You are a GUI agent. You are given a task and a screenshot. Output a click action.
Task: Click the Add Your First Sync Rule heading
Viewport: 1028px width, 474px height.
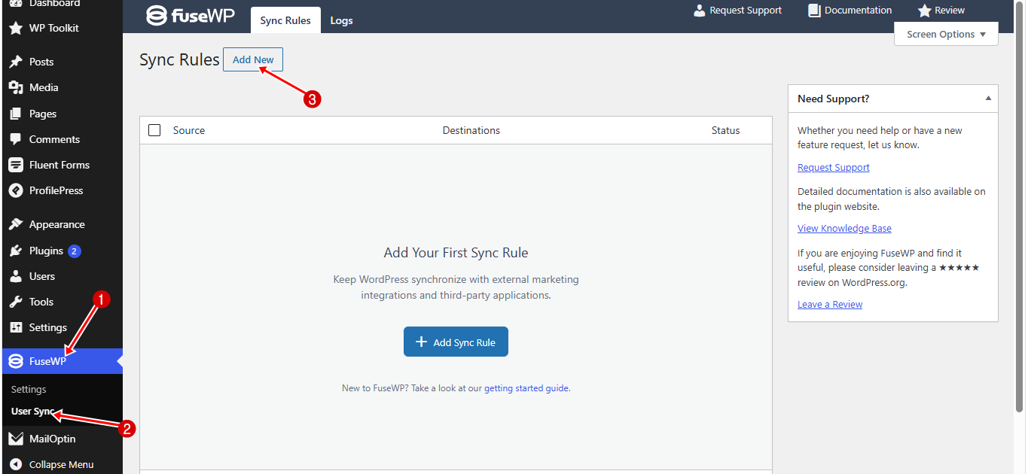[x=456, y=253]
